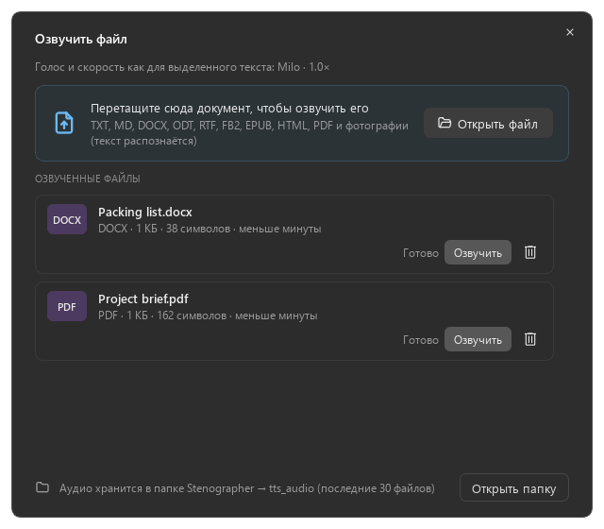Click the Готово status of Project brief.pdf
Viewport: 604px width, 529px height.
[x=421, y=340]
